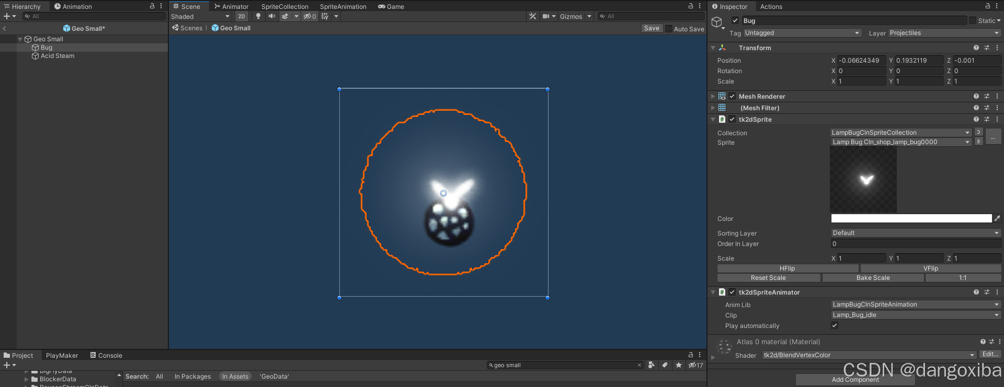Open component editor tools icon in Scene toolbar

[532, 16]
